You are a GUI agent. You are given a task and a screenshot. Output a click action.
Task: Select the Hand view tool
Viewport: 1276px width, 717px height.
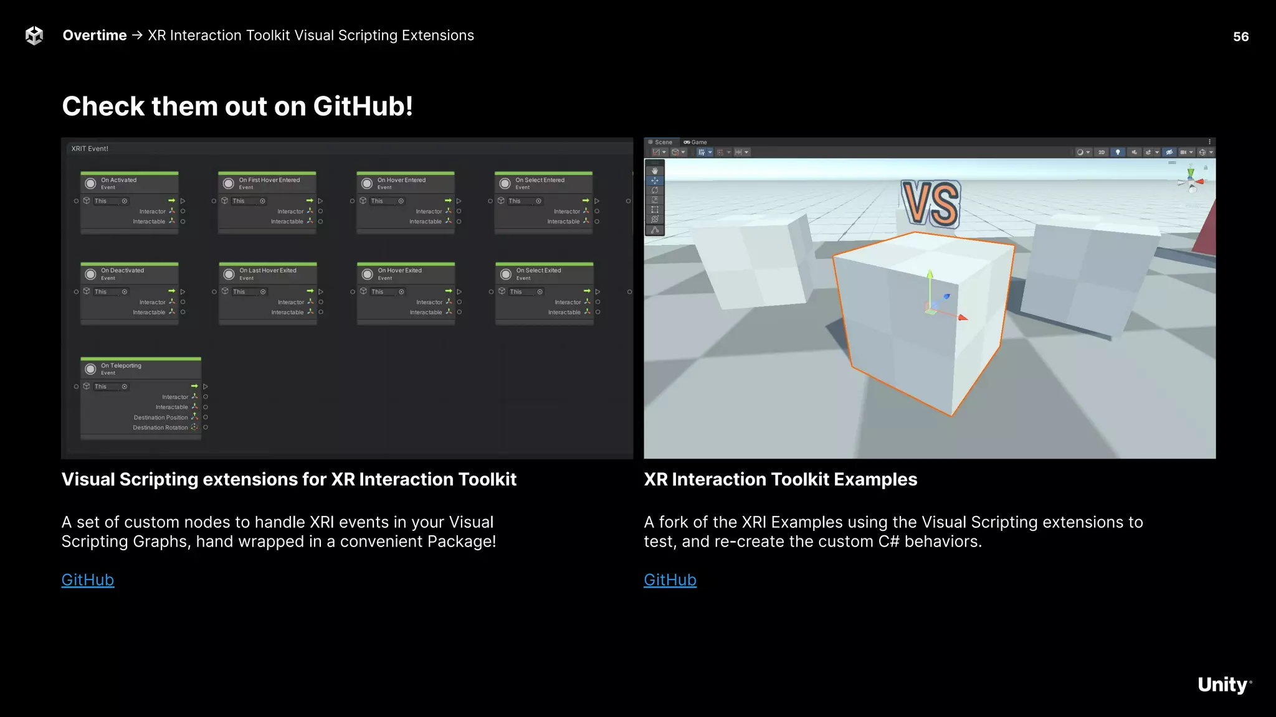[655, 171]
